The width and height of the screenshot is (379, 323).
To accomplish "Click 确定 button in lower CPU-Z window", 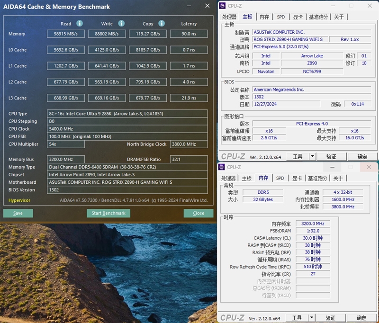I will click(361, 317).
